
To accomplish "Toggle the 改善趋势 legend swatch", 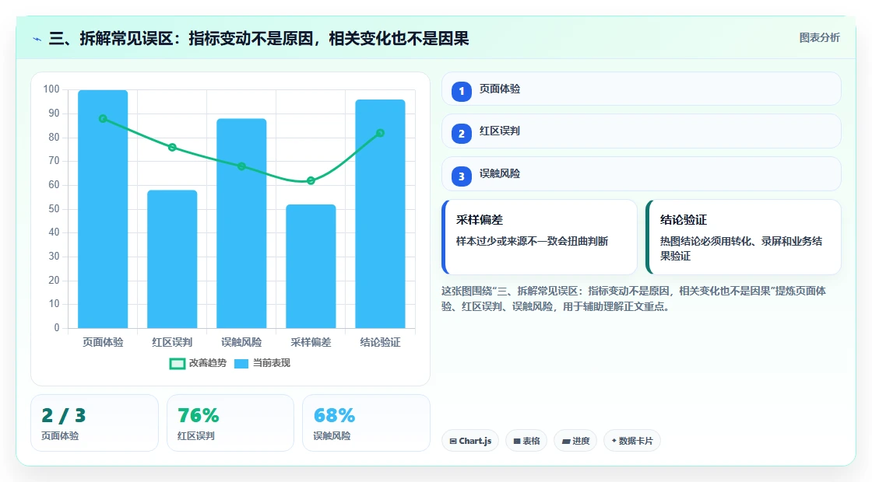I will (x=177, y=363).
